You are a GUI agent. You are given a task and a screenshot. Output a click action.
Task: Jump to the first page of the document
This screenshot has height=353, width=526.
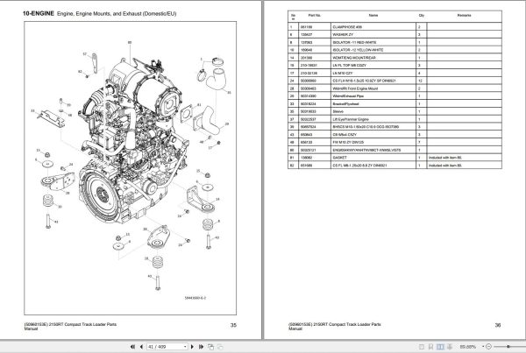click(132, 347)
